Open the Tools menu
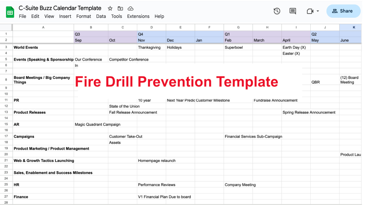This screenshot has width=368, height=209. (117, 16)
